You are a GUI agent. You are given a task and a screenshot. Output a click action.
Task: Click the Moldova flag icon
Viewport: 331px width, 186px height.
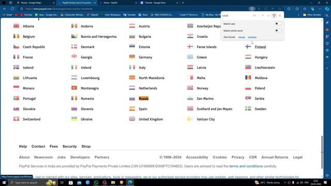pyautogui.click(x=248, y=78)
